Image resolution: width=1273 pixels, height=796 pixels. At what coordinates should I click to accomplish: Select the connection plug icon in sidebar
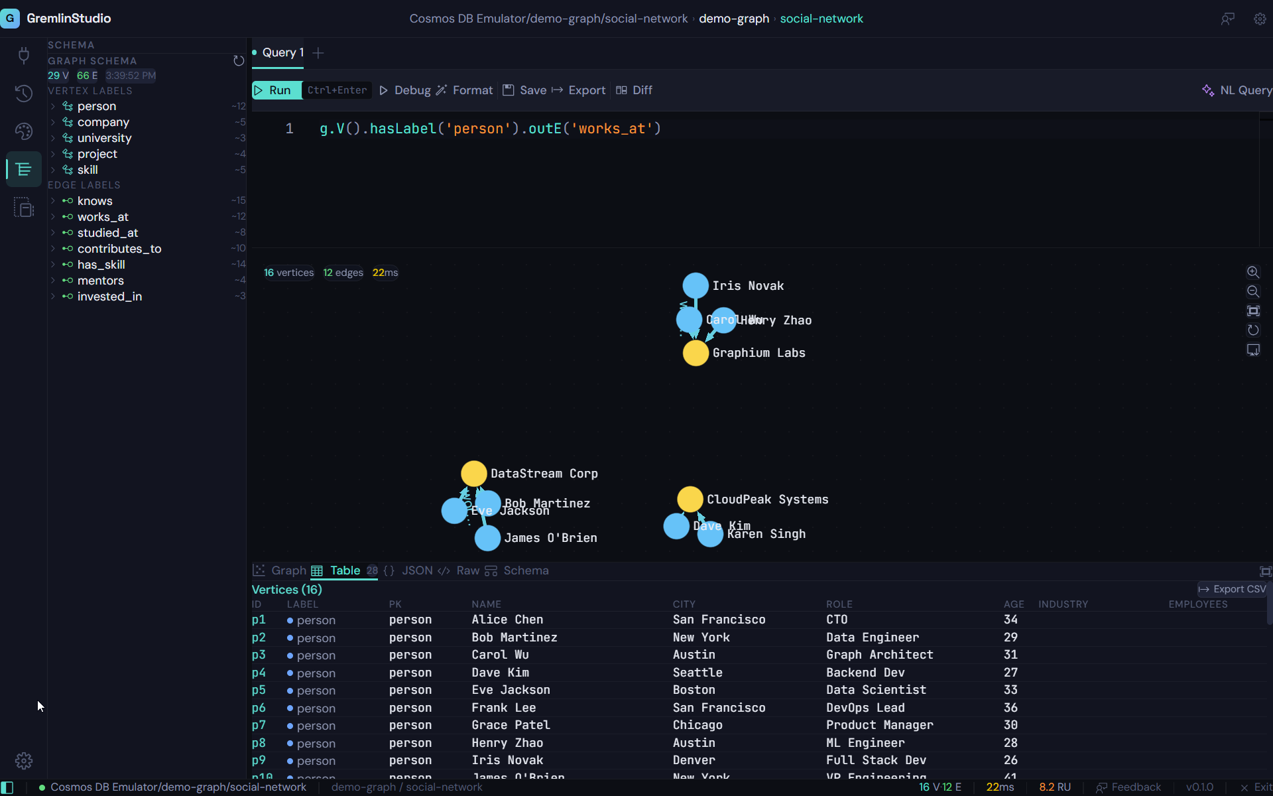24,55
